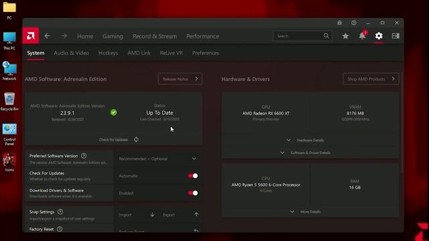Viewport: 429px width, 241px height.
Task: Click Check for Updates text
Action: pyautogui.click(x=113, y=140)
